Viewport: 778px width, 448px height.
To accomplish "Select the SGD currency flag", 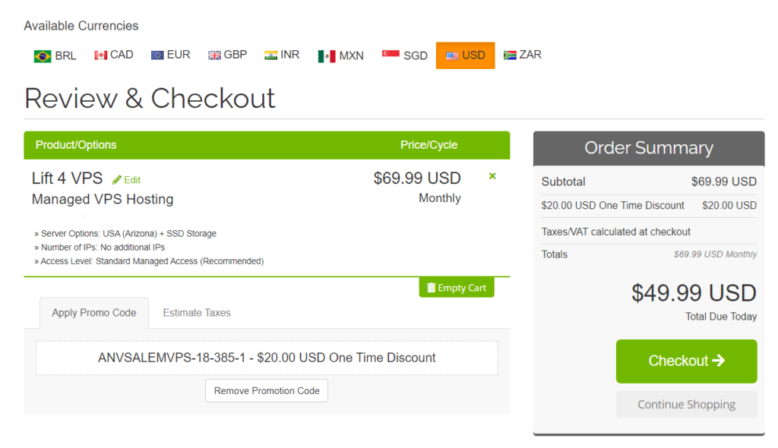I will (x=404, y=55).
